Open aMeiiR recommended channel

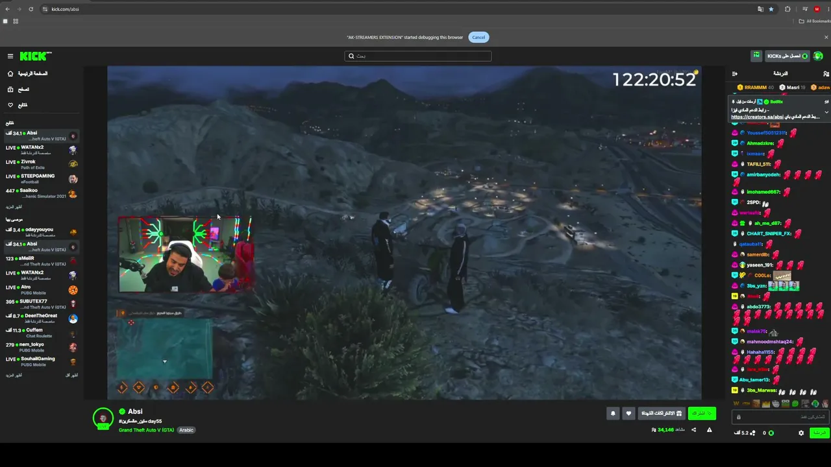(x=42, y=261)
